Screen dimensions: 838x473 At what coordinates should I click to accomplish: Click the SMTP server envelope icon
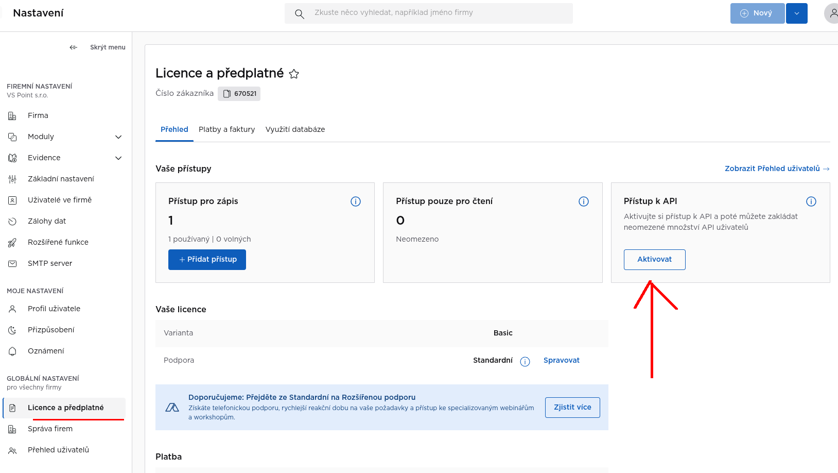[12, 264]
